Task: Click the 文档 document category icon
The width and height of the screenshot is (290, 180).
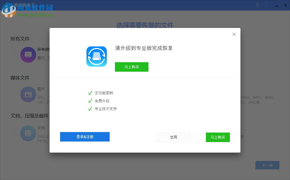Action: 28,133
